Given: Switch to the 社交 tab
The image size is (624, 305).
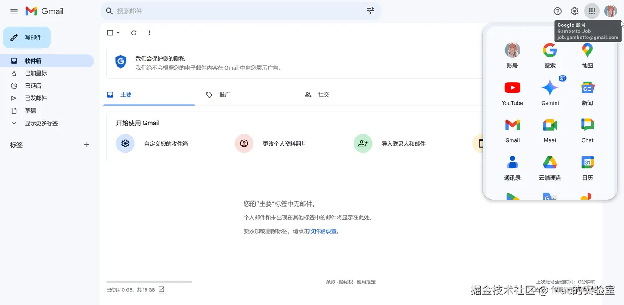Looking at the screenshot, I should coord(347,95).
